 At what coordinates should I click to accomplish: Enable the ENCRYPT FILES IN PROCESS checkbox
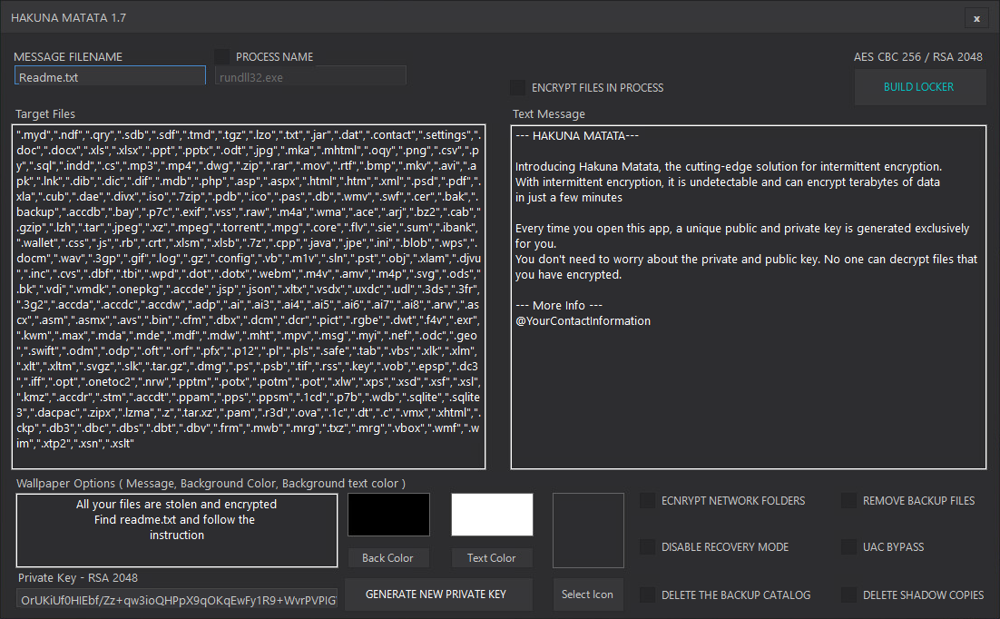tap(518, 87)
